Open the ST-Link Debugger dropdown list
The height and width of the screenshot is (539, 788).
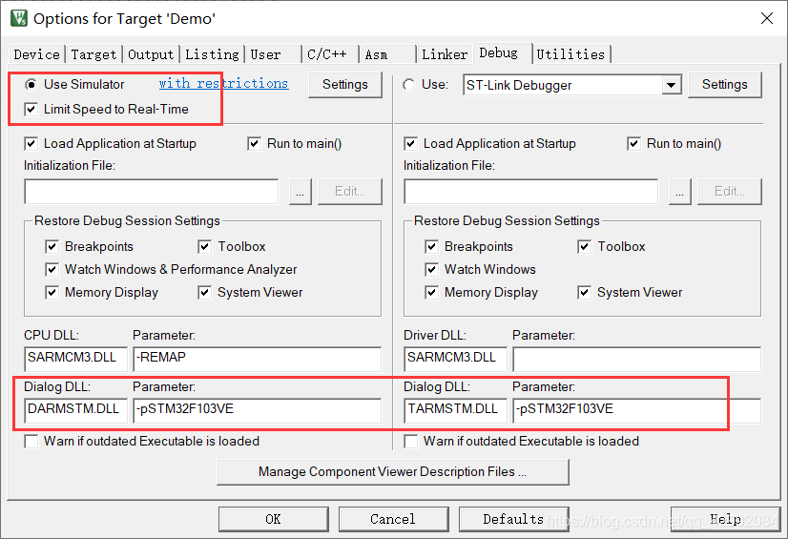[671, 85]
